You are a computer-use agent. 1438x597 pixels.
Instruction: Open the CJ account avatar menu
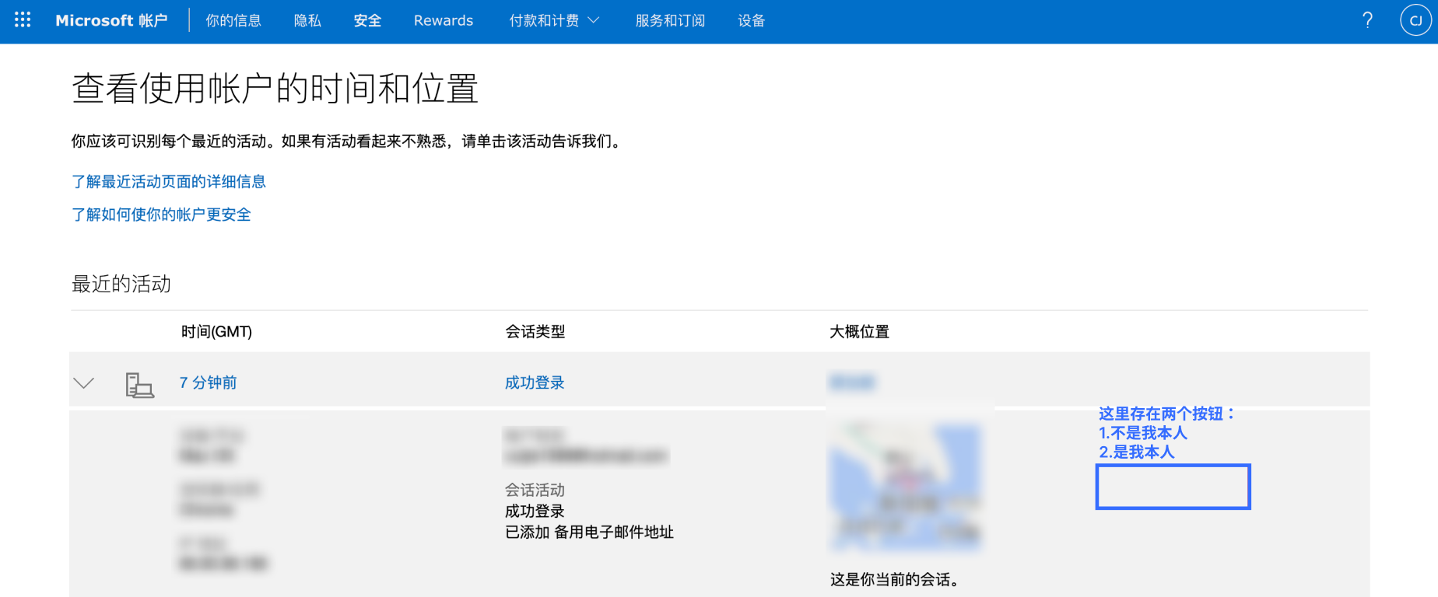1415,20
